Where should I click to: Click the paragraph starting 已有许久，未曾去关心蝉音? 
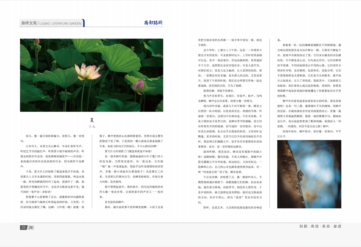52,156
